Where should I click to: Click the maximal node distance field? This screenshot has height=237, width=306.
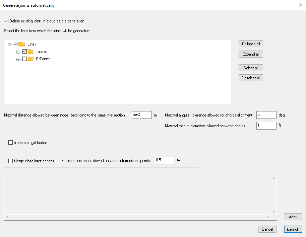[142, 115]
